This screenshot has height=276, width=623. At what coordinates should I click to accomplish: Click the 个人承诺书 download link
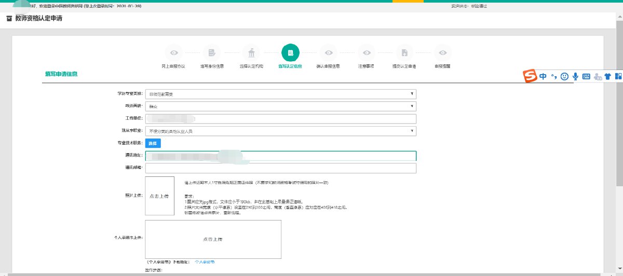point(204,263)
